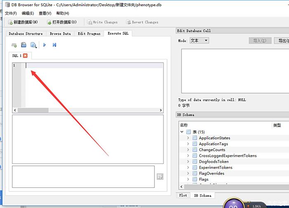Click inside the Edit Database Cell text area
Viewport: 289px width, 208px height.
coord(235,71)
